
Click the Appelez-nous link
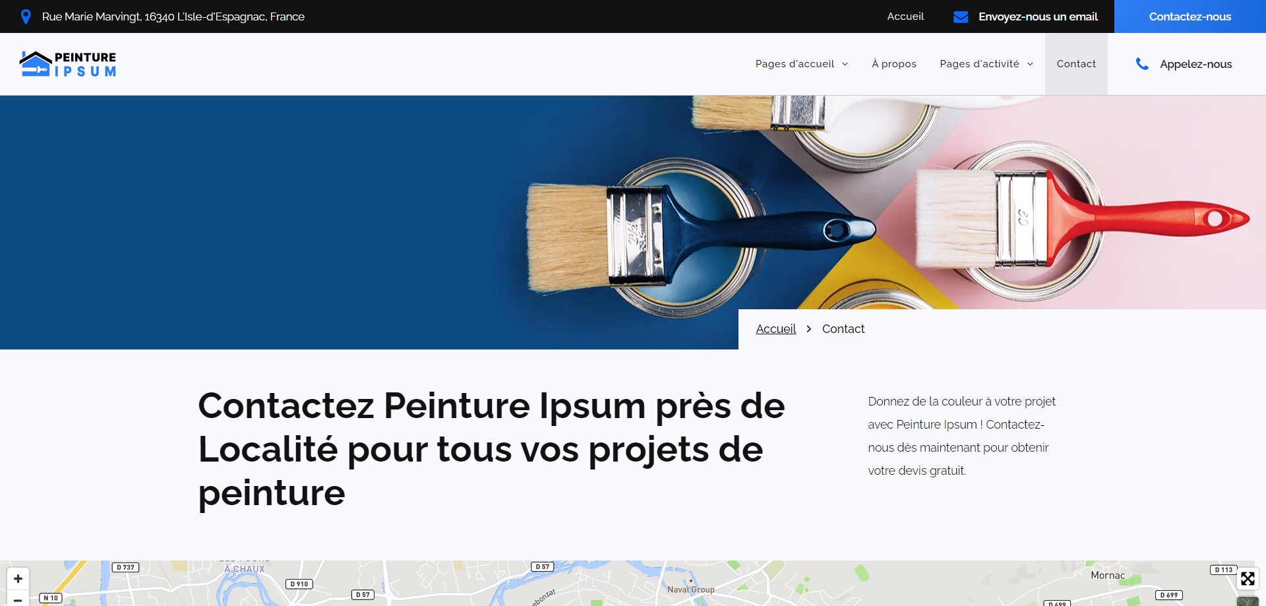pos(1195,64)
